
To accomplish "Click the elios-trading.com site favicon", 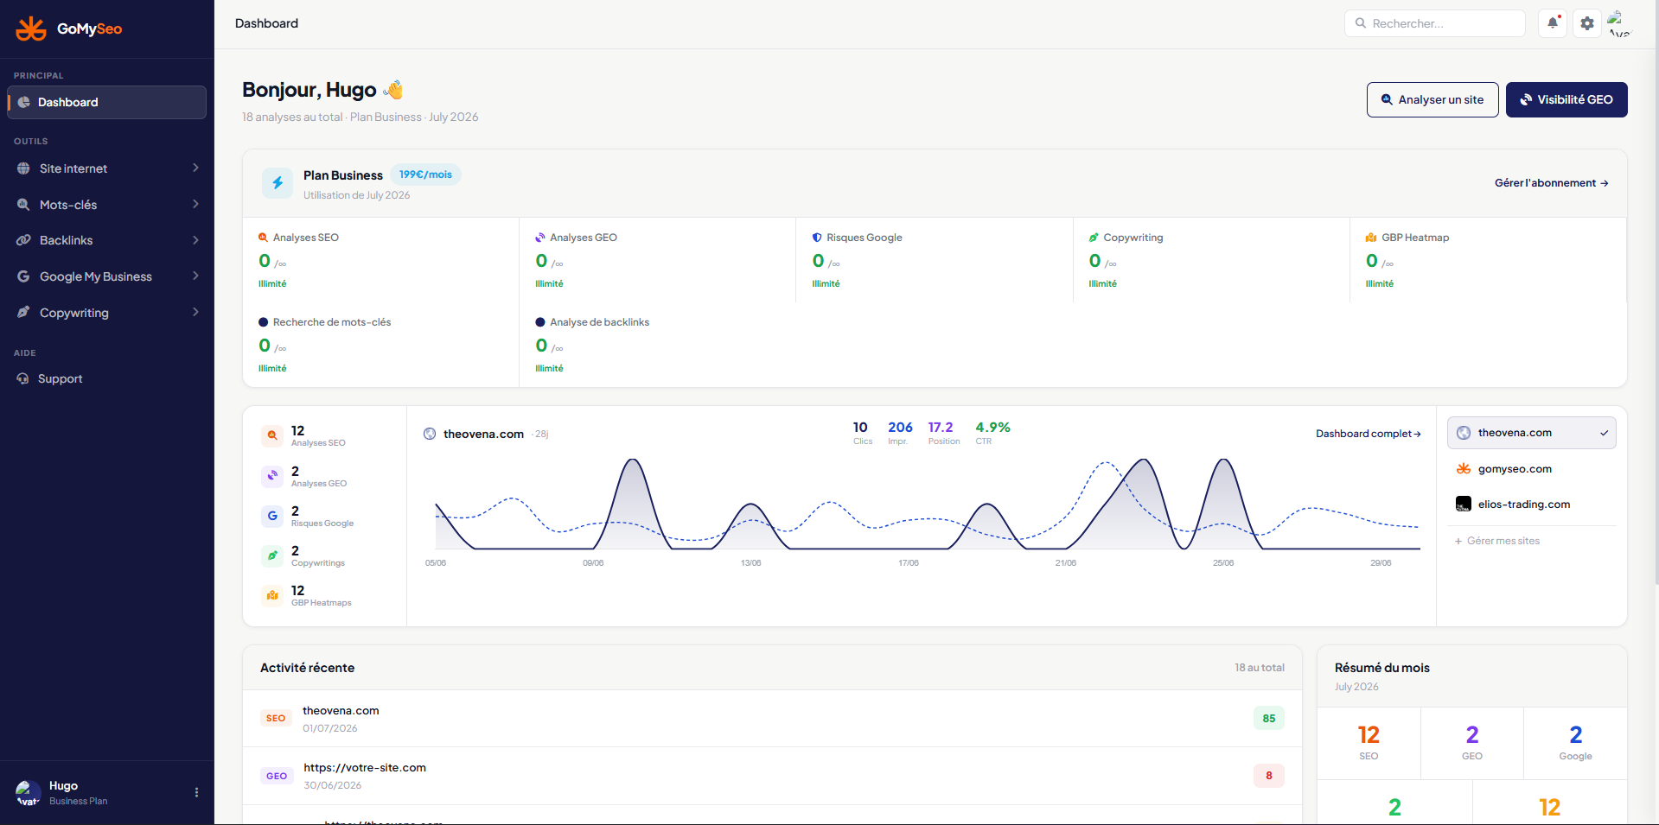I will (x=1464, y=505).
